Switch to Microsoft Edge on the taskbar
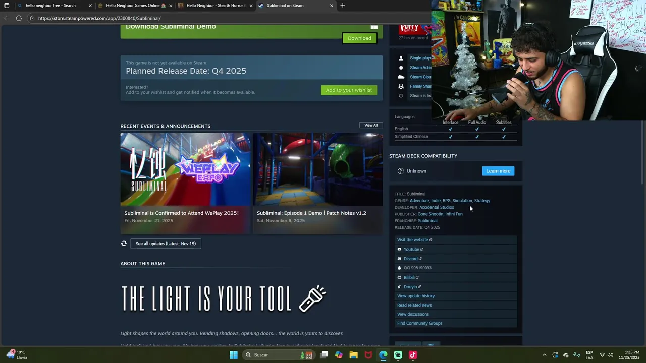Viewport: 646px width, 363px height. [383, 355]
